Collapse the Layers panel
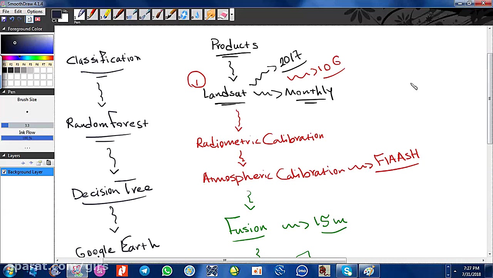Viewport: 493px width, 278px height. pyautogui.click(x=3, y=156)
